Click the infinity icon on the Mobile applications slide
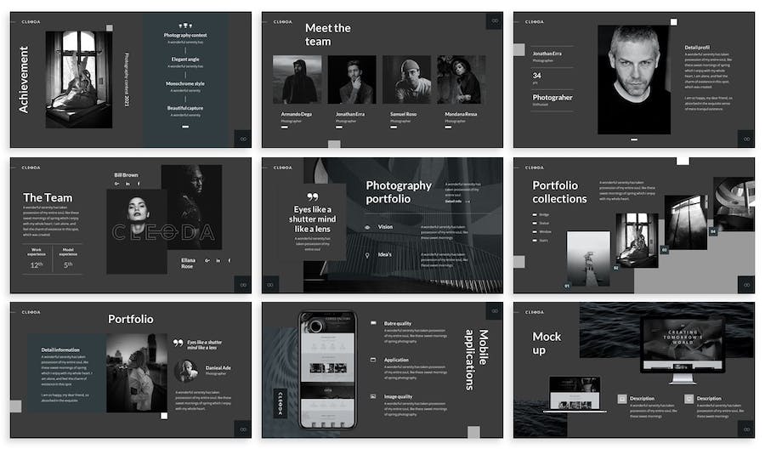This screenshot has width=765, height=449. pos(494,311)
